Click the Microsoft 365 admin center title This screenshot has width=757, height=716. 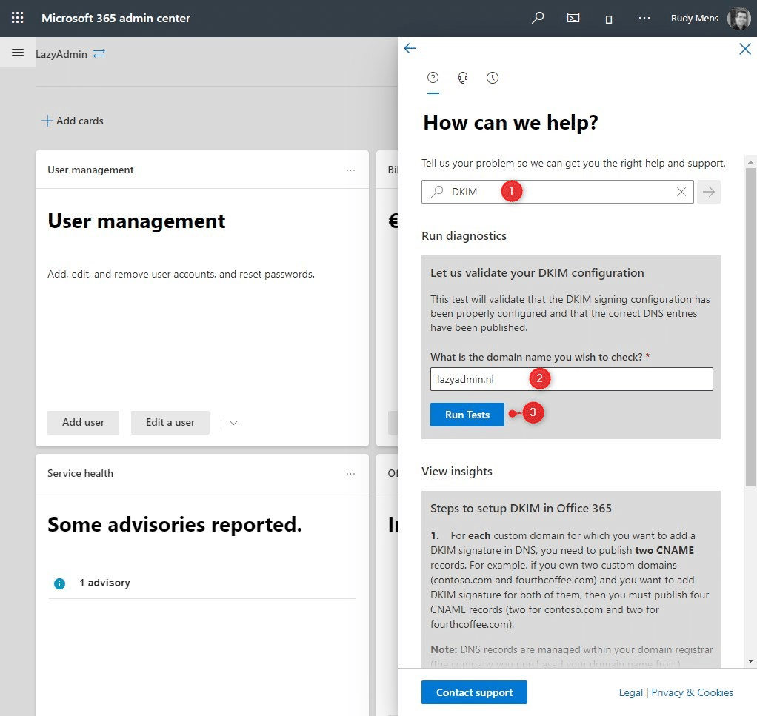click(116, 18)
